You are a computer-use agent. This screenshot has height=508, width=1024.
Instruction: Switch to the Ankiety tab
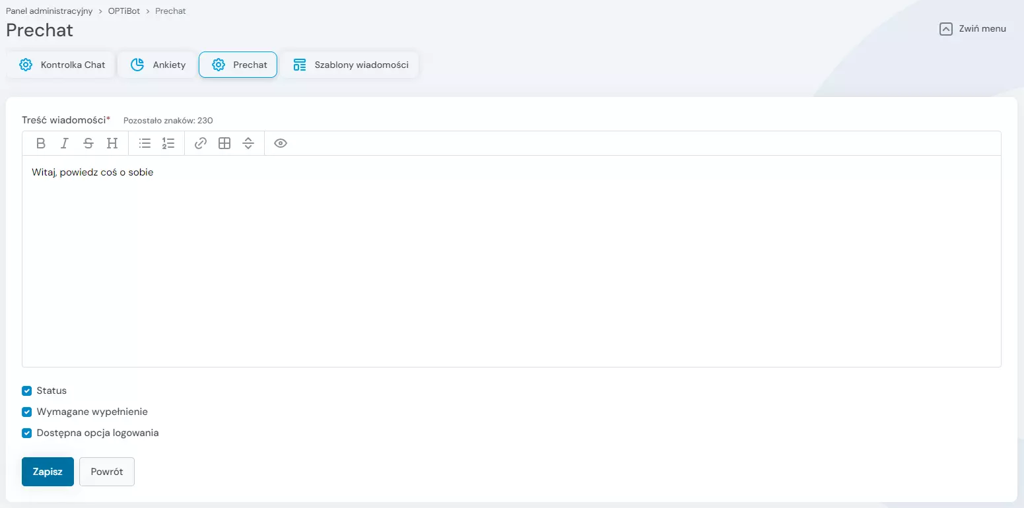[x=158, y=65]
